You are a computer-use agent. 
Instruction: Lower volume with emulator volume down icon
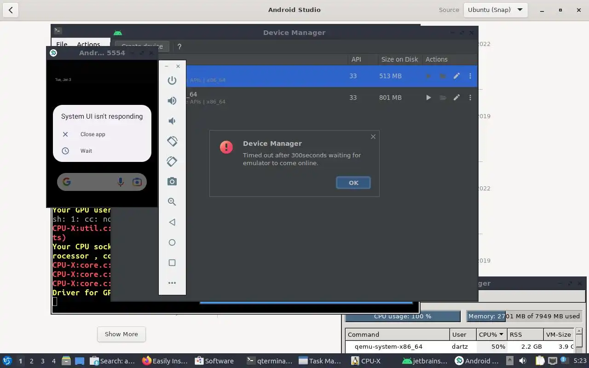coord(172,121)
